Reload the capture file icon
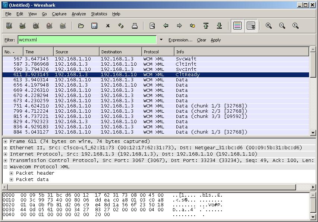 coord(121,26)
